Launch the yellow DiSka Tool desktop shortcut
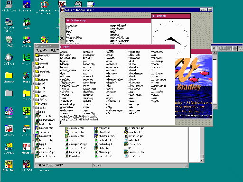This screenshot has width=243, height=182. 9,164
